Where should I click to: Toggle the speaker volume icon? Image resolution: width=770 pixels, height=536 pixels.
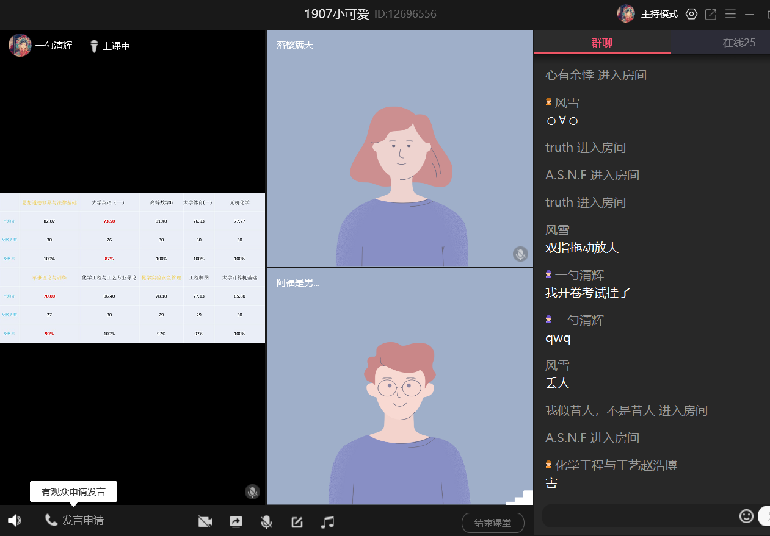tap(15, 521)
